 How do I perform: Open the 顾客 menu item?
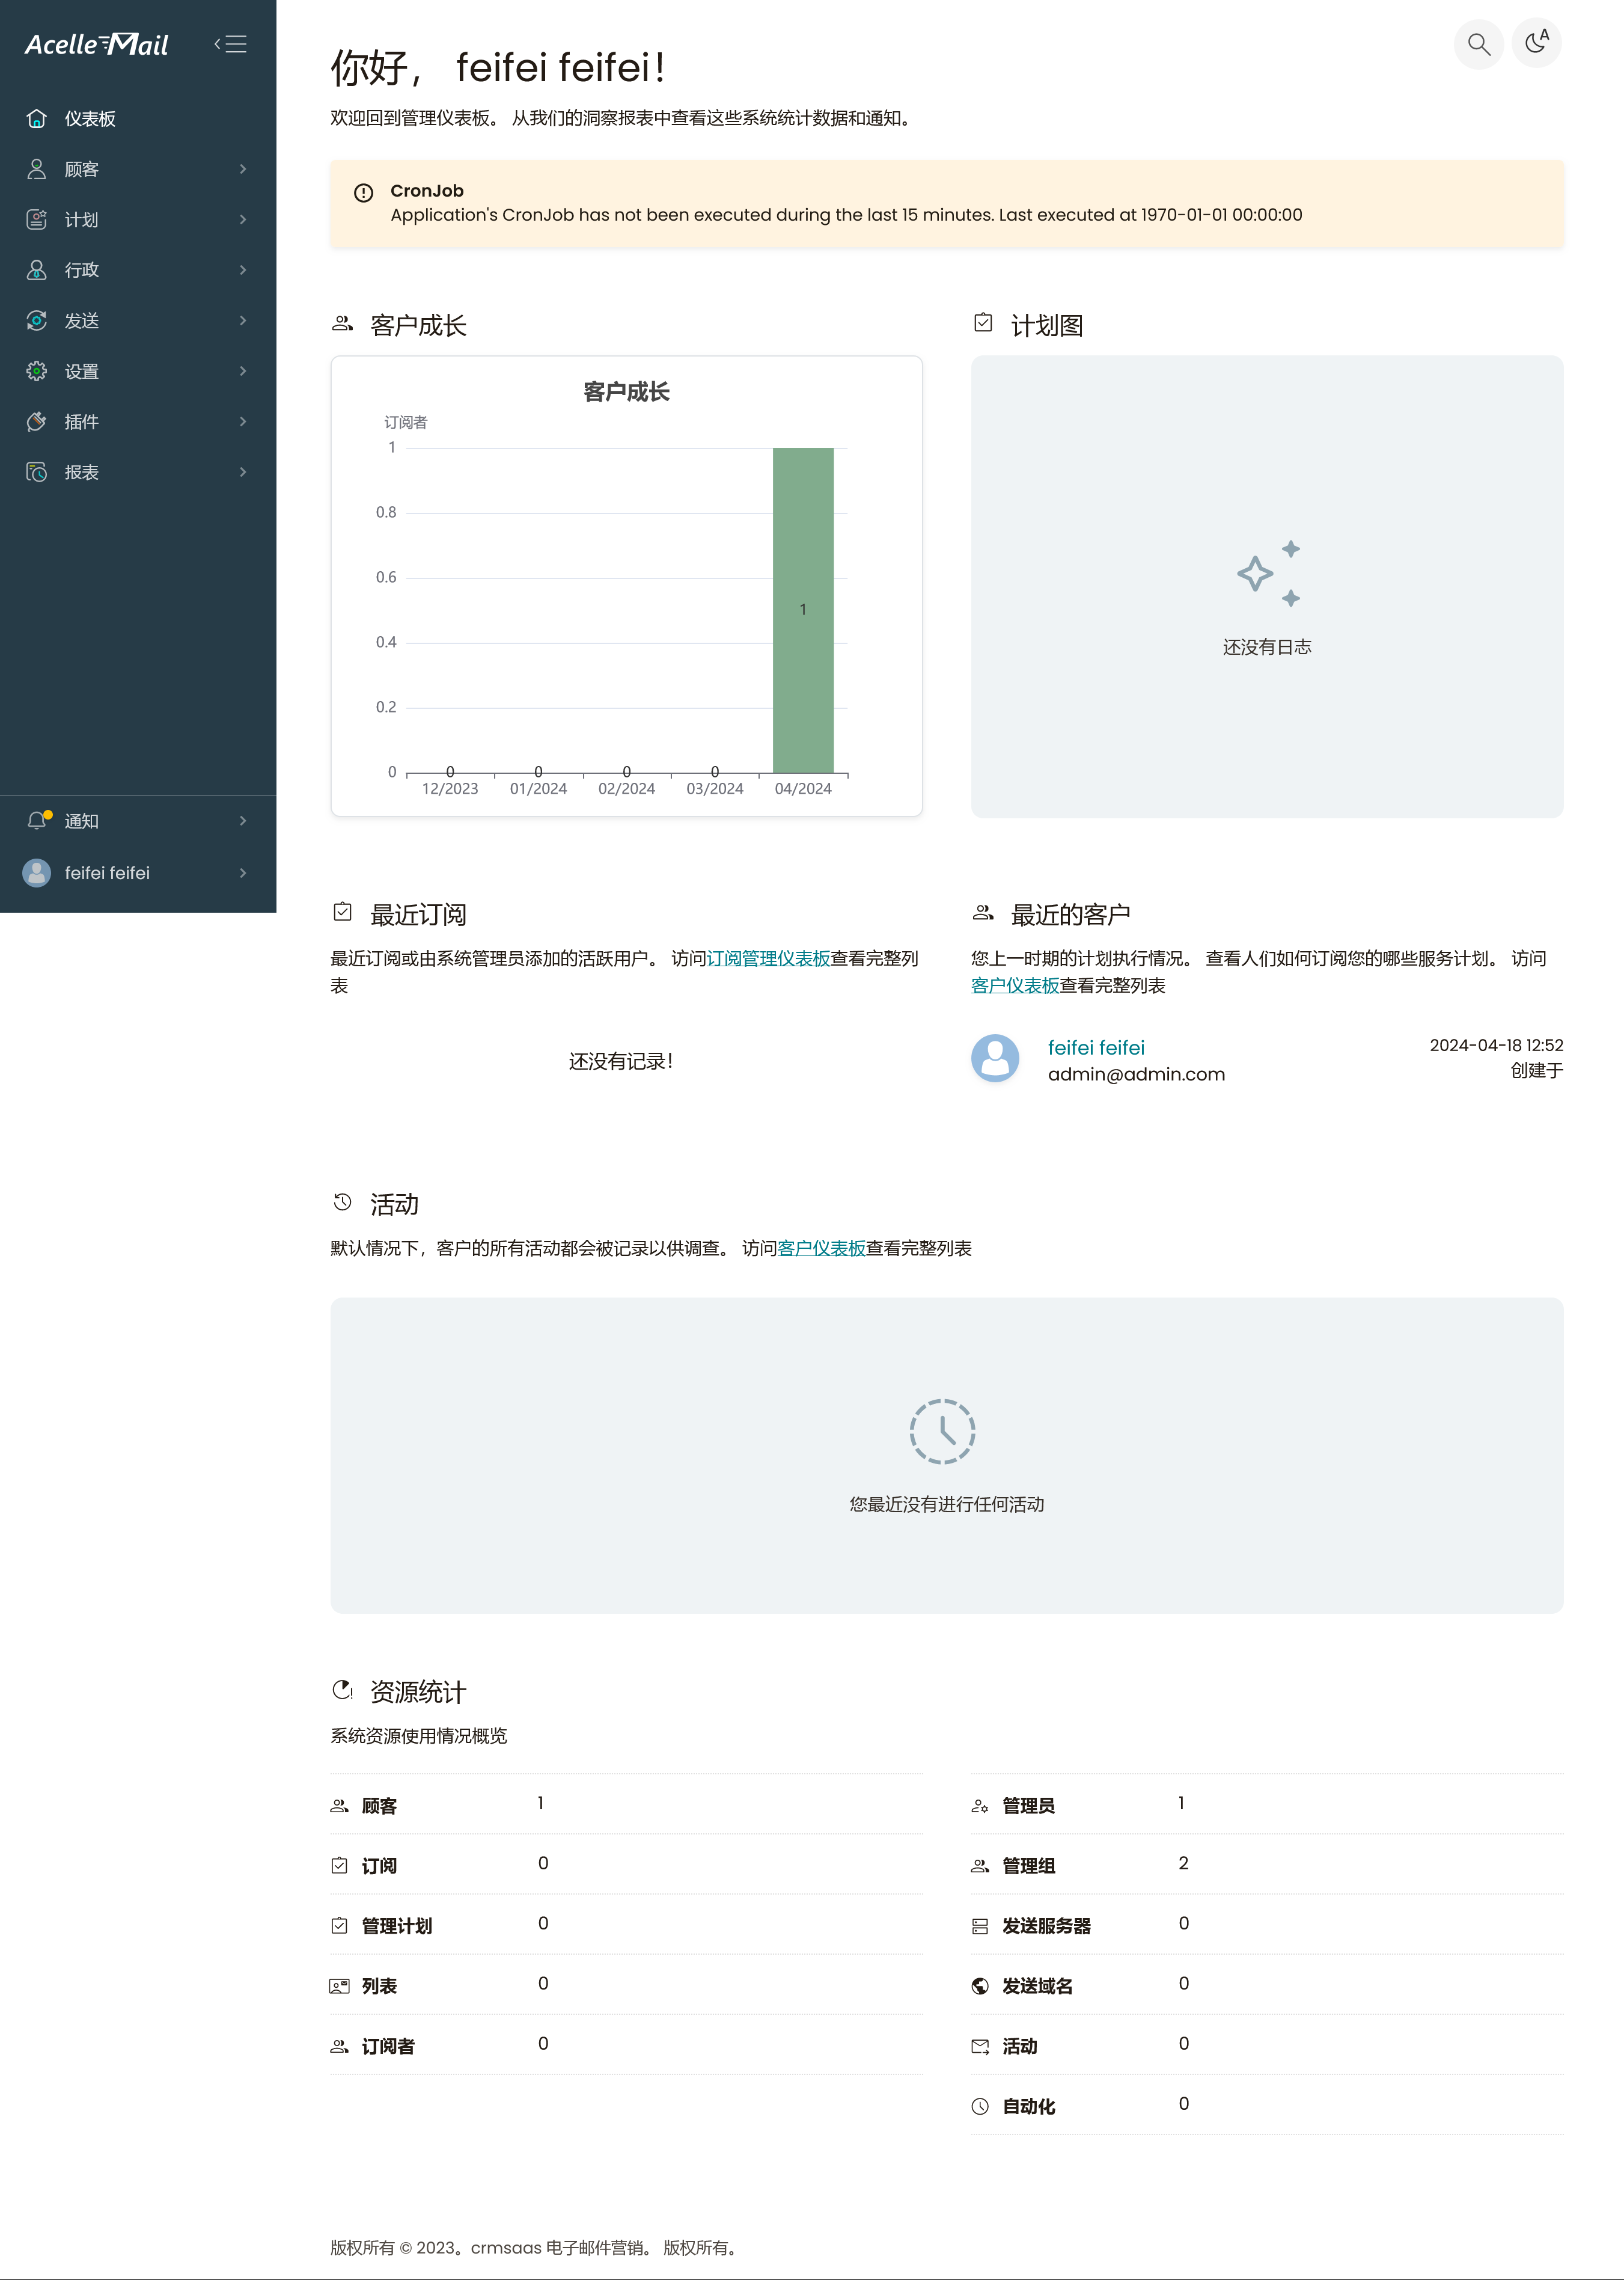point(138,169)
